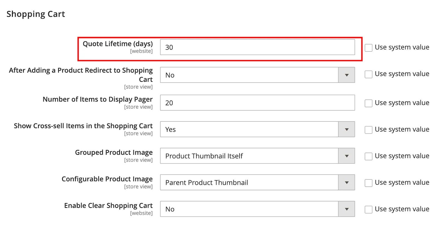The width and height of the screenshot is (445, 227).
Task: Enable Use system value for Display Pager
Action: (x=369, y=103)
